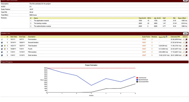Click the delete X for Sixth iteration
The width and height of the screenshot is (189, 102).
tap(187, 55)
